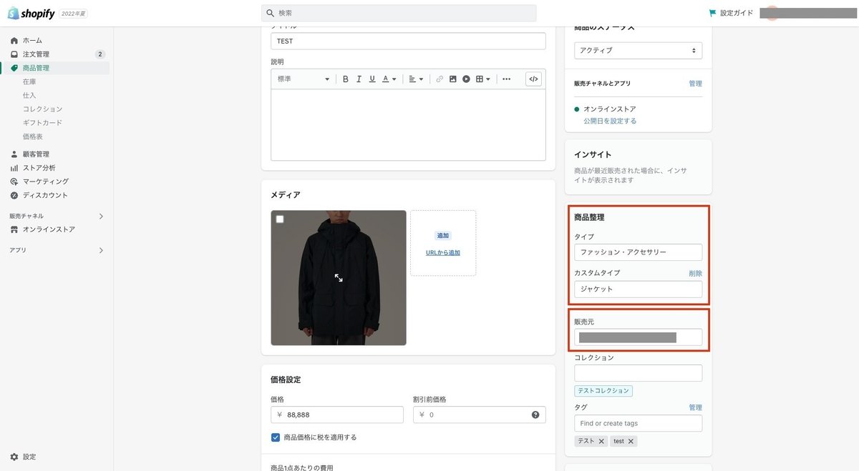Screen dimensions: 859x471
Task: Click 管理 next to 販売チャネルとアプリ
Action: [x=695, y=84]
